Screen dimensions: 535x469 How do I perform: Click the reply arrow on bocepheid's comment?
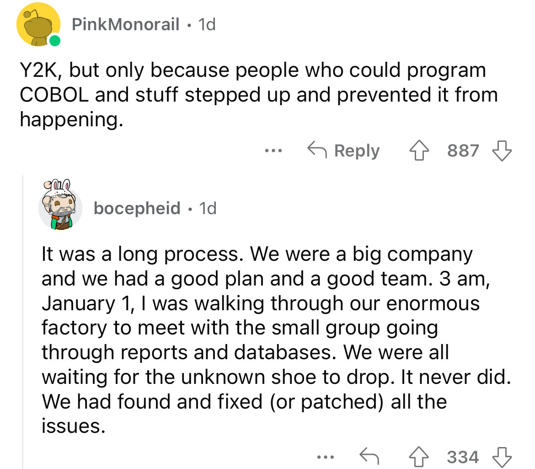tap(369, 456)
